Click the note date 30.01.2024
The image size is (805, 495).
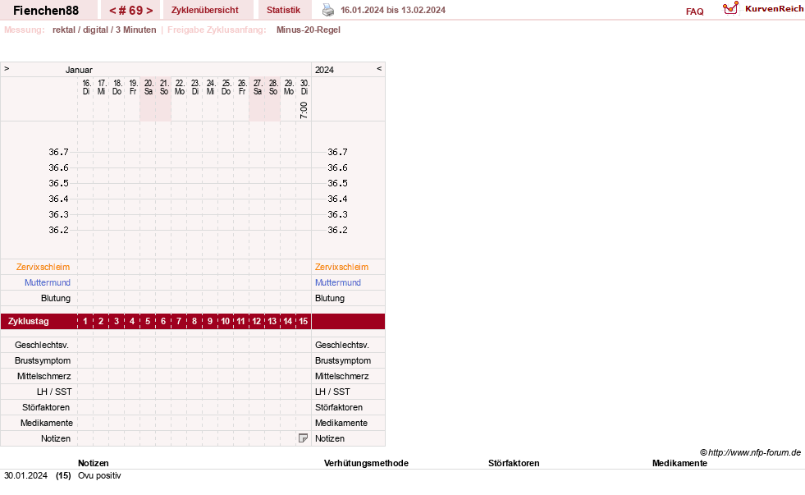(25, 475)
